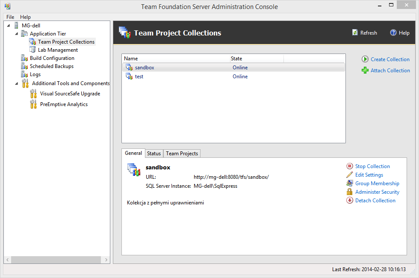Click the Detach Collection icon
This screenshot has height=278, width=419.
(x=350, y=201)
